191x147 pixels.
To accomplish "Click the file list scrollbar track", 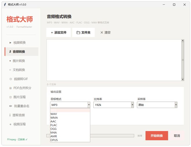I will 183,60.
